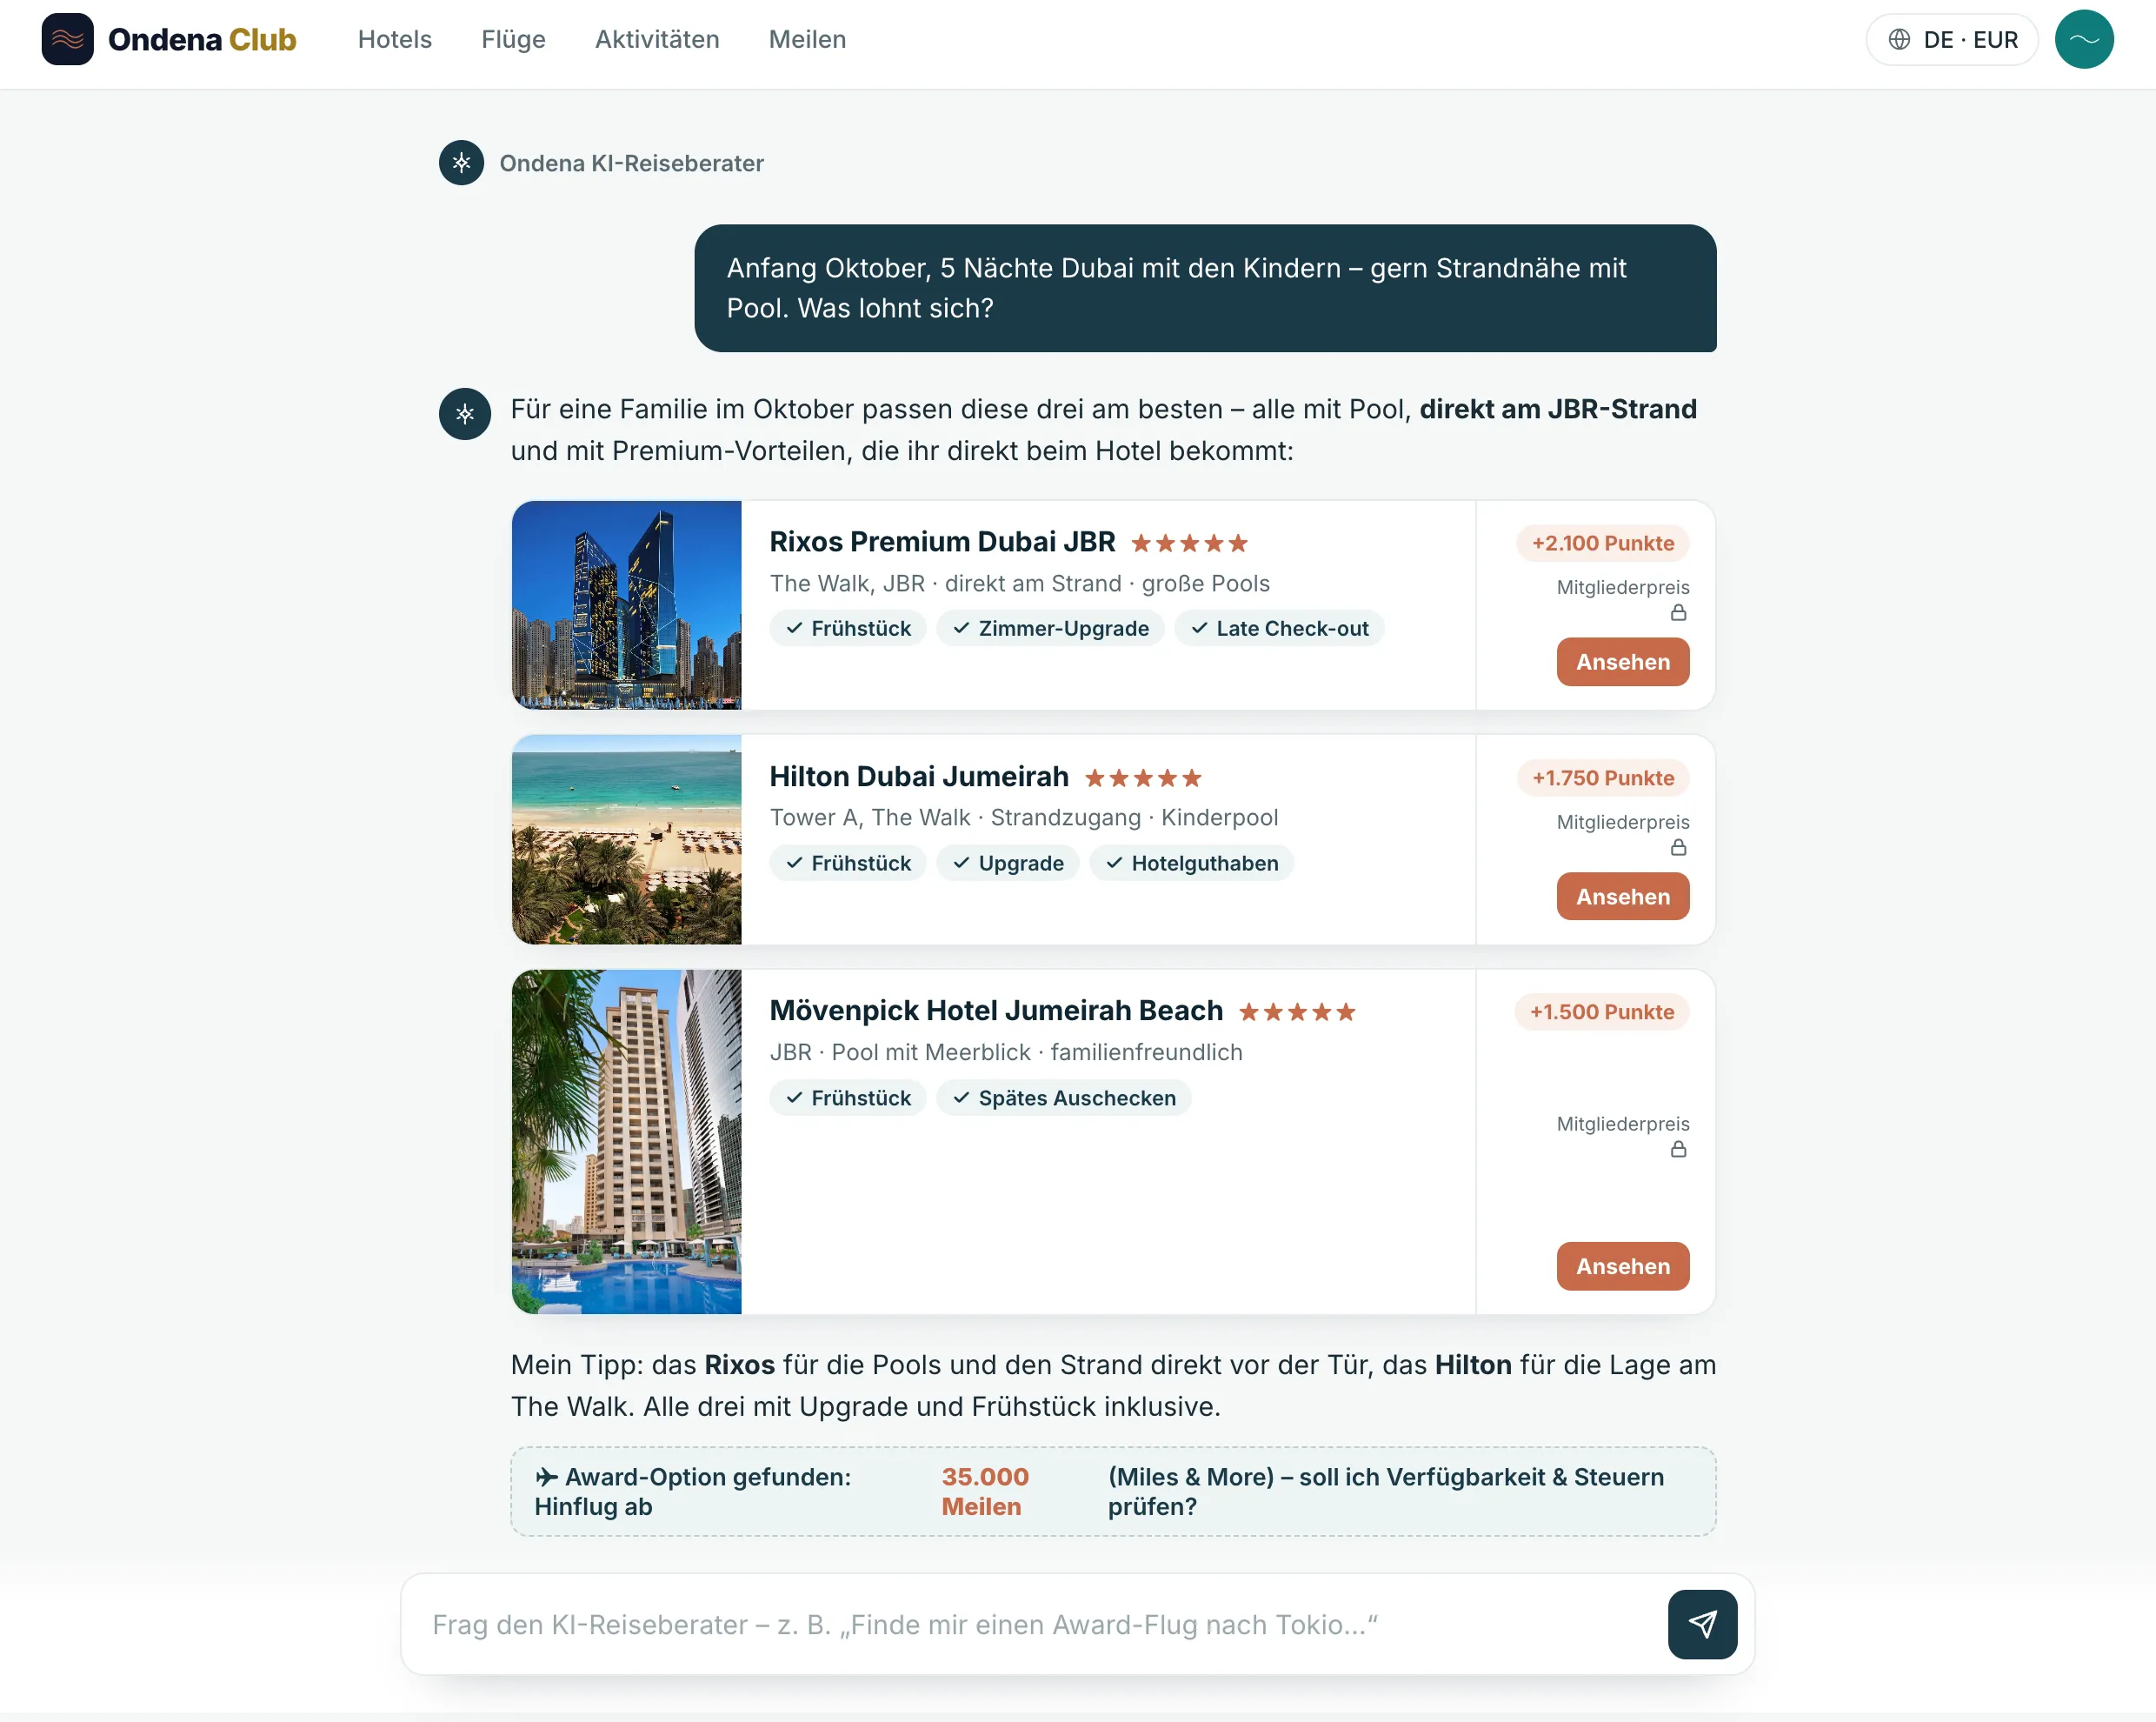Send message with paper plane button
Image resolution: width=2156 pixels, height=1722 pixels.
[x=1702, y=1624]
